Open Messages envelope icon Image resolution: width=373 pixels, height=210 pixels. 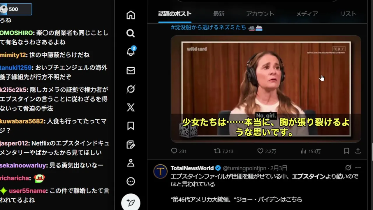131,71
